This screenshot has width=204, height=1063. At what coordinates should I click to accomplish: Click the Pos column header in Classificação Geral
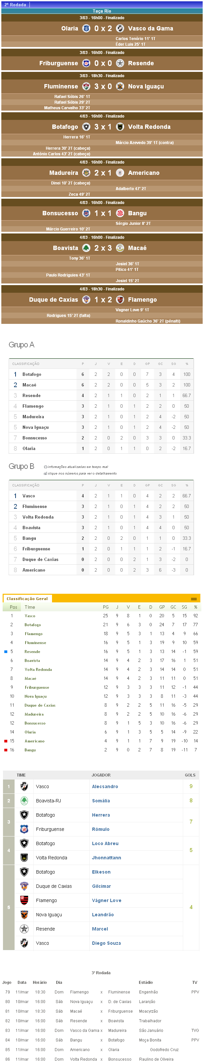14,607
